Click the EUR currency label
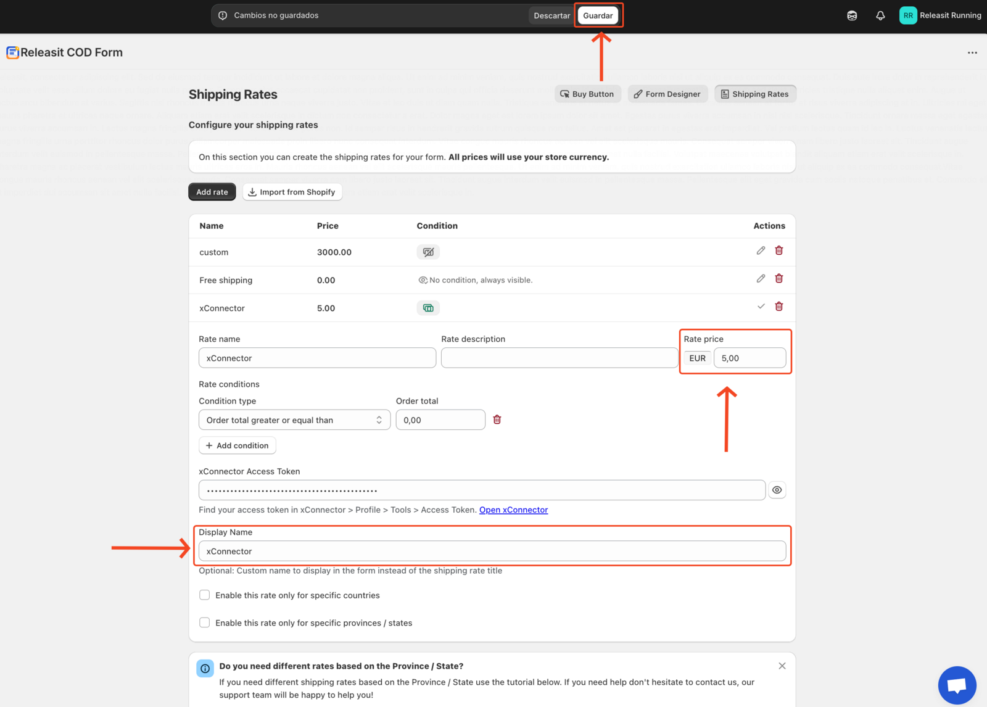Image resolution: width=987 pixels, height=707 pixels. click(x=697, y=358)
